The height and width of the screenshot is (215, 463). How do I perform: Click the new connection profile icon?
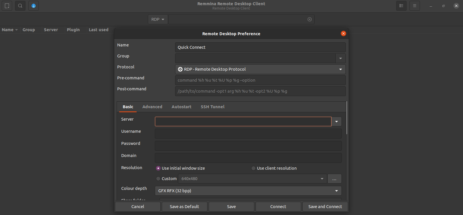pyautogui.click(x=7, y=6)
